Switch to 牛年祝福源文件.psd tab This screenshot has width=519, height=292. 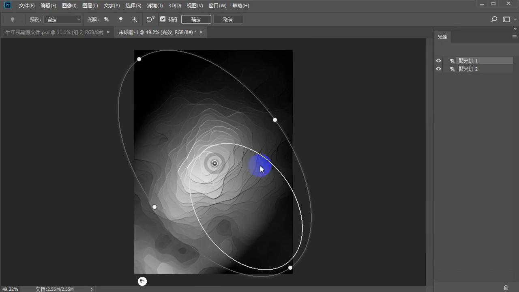[54, 32]
